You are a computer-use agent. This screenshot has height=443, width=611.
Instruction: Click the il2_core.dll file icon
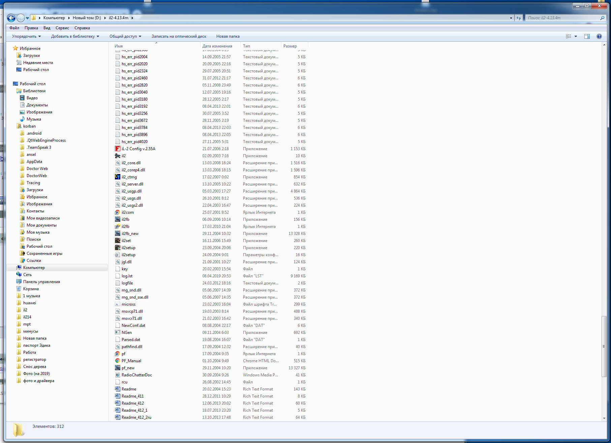coord(118,163)
